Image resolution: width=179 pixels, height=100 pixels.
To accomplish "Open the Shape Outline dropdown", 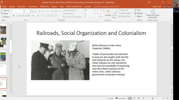I will 125,13.
